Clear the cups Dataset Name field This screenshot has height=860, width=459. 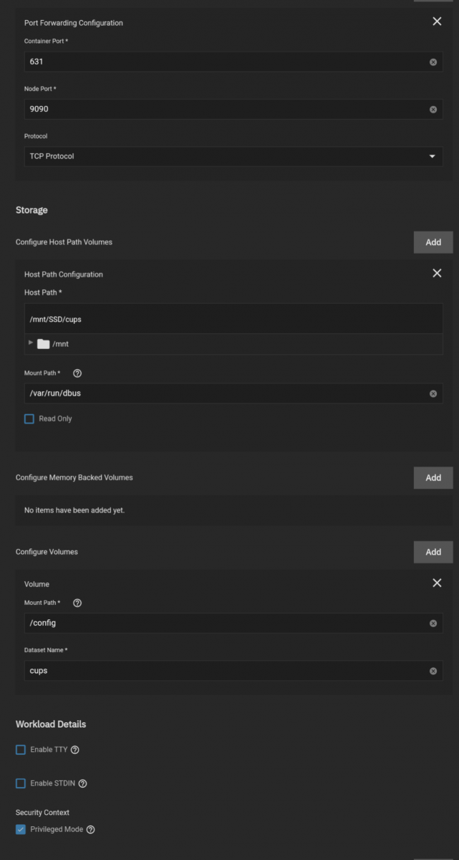[433, 671]
